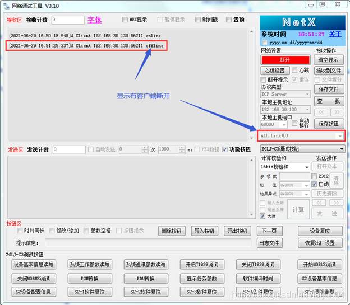
Task: Click the 清空显示 button
Action: pyautogui.click(x=328, y=60)
